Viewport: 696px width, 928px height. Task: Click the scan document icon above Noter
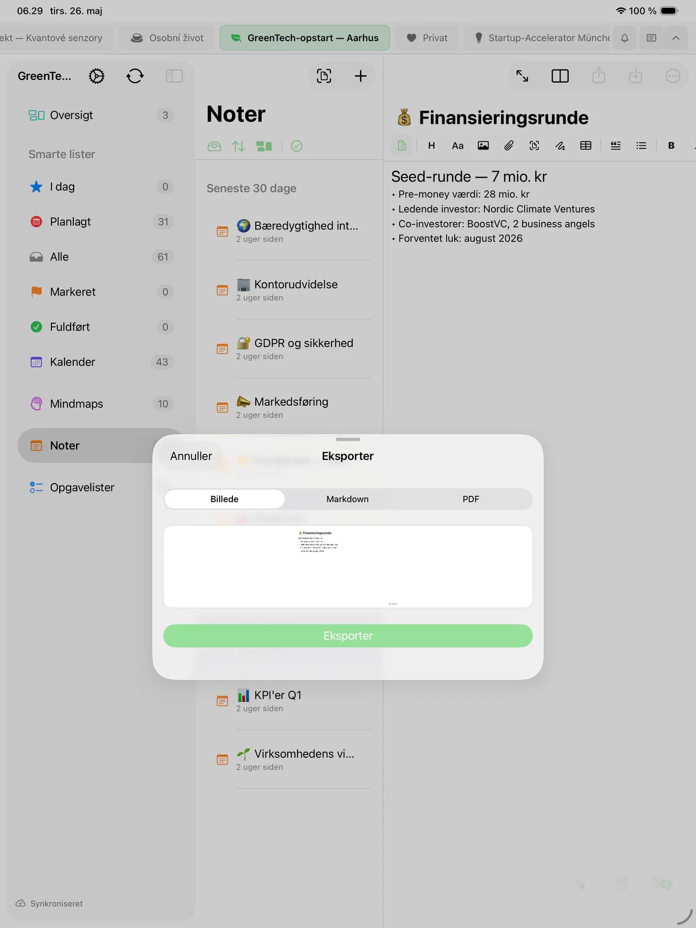324,76
